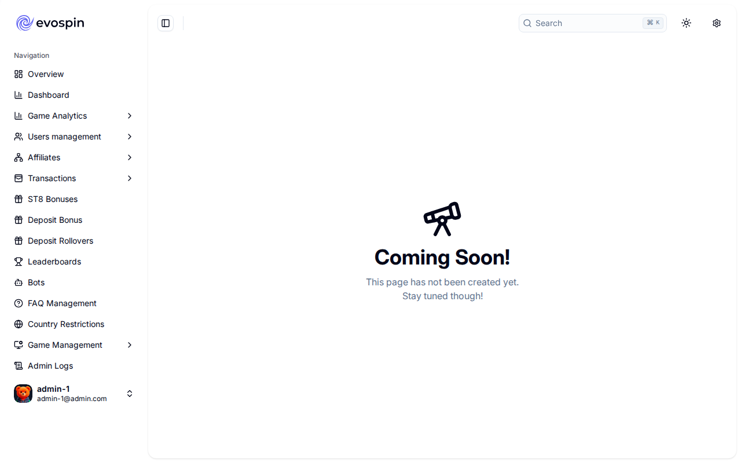The height and width of the screenshot is (463, 741).
Task: Open the Admin Logs link
Action: point(74,366)
